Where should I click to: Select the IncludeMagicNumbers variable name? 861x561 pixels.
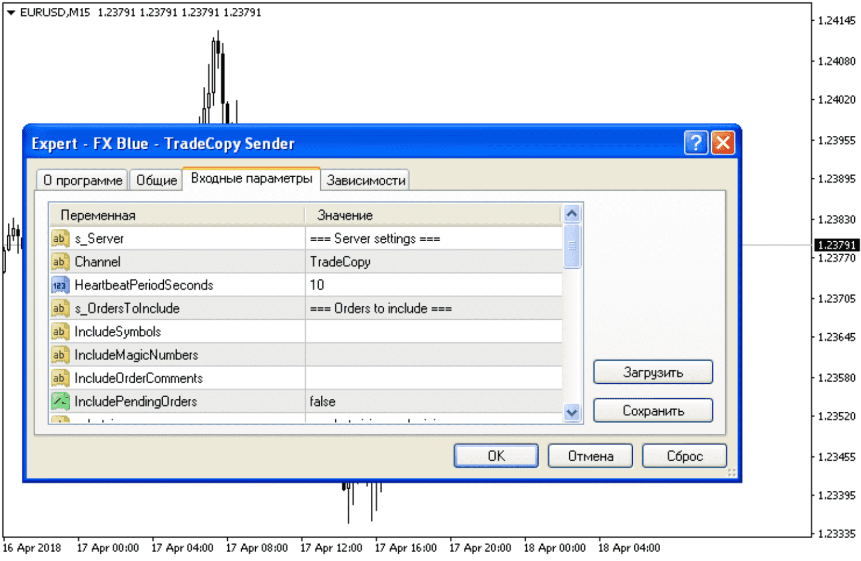point(136,355)
